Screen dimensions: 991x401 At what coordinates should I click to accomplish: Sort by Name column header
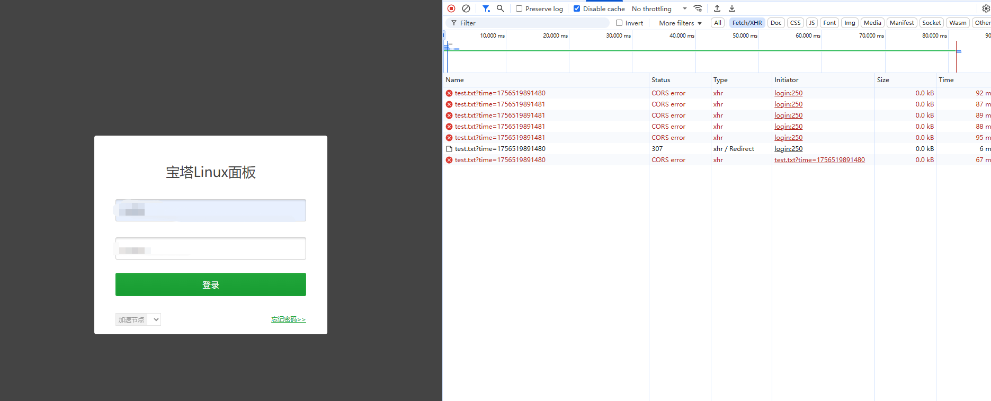click(x=546, y=80)
